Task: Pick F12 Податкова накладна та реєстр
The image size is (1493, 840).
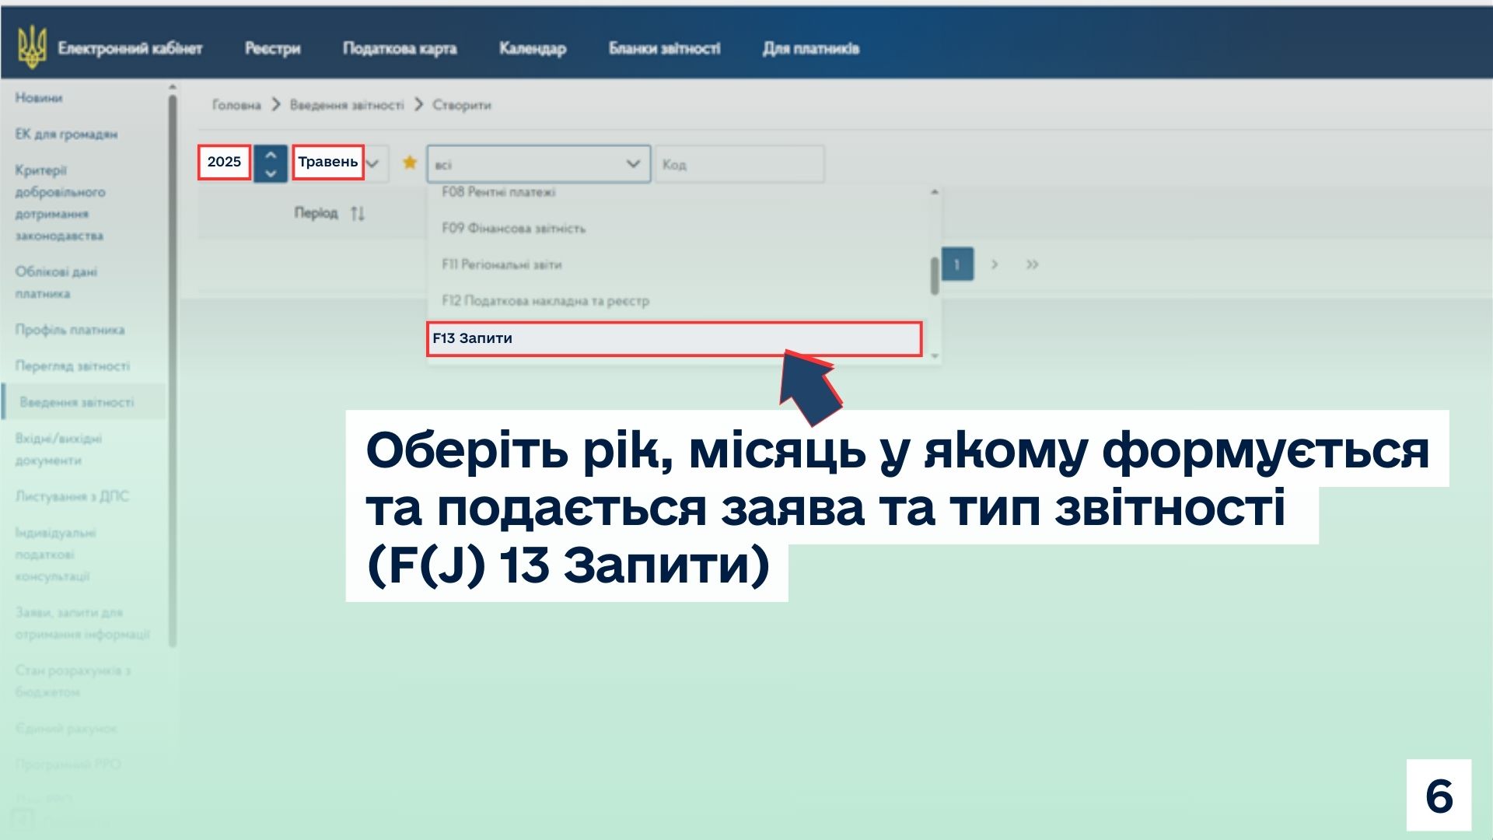Action: [545, 301]
